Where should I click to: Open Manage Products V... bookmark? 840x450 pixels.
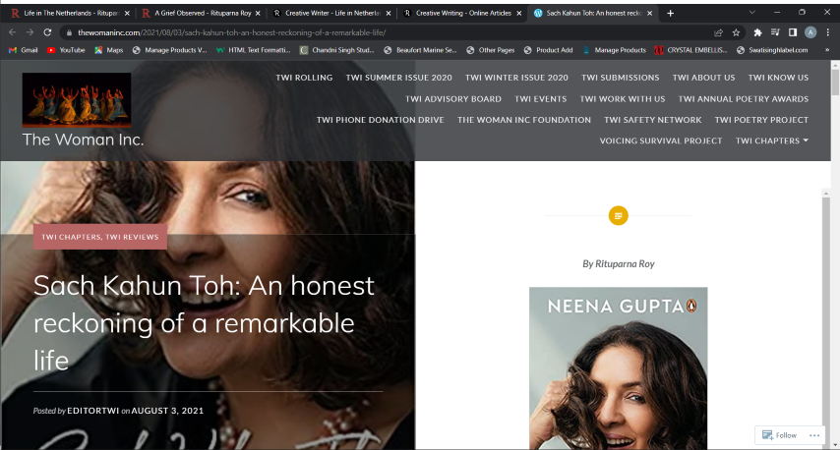tap(169, 50)
